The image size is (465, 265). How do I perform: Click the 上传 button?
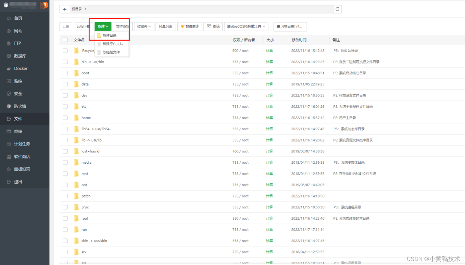[65, 26]
